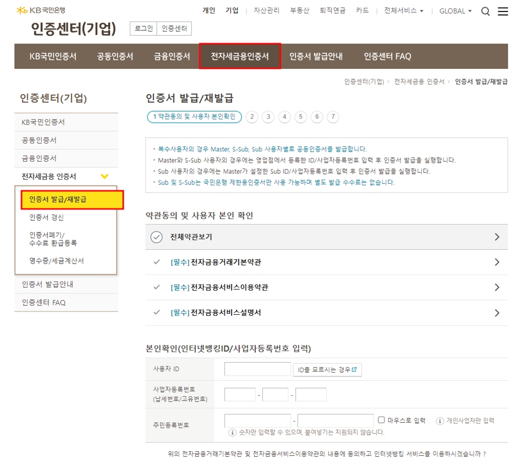Focus first 사업자등록번호 input box
This screenshot has height=459, width=523.
point(240,395)
